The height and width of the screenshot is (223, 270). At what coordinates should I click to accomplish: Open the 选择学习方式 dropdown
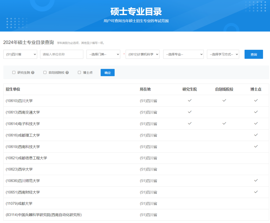223,54
